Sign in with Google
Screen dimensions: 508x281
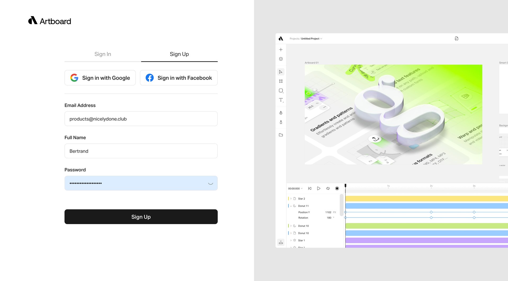click(x=100, y=78)
